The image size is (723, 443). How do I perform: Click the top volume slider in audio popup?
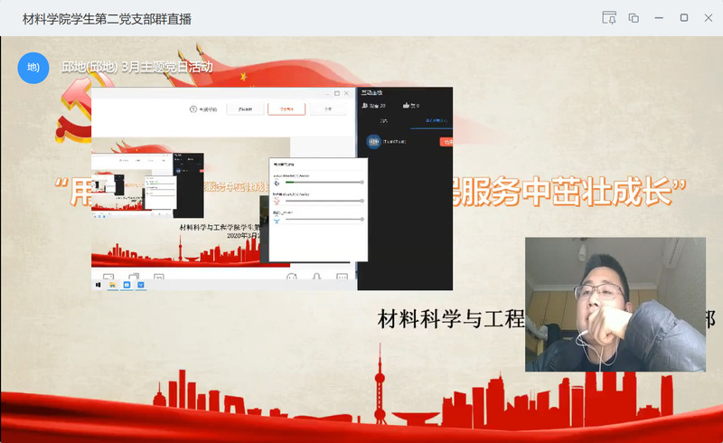pyautogui.click(x=325, y=182)
